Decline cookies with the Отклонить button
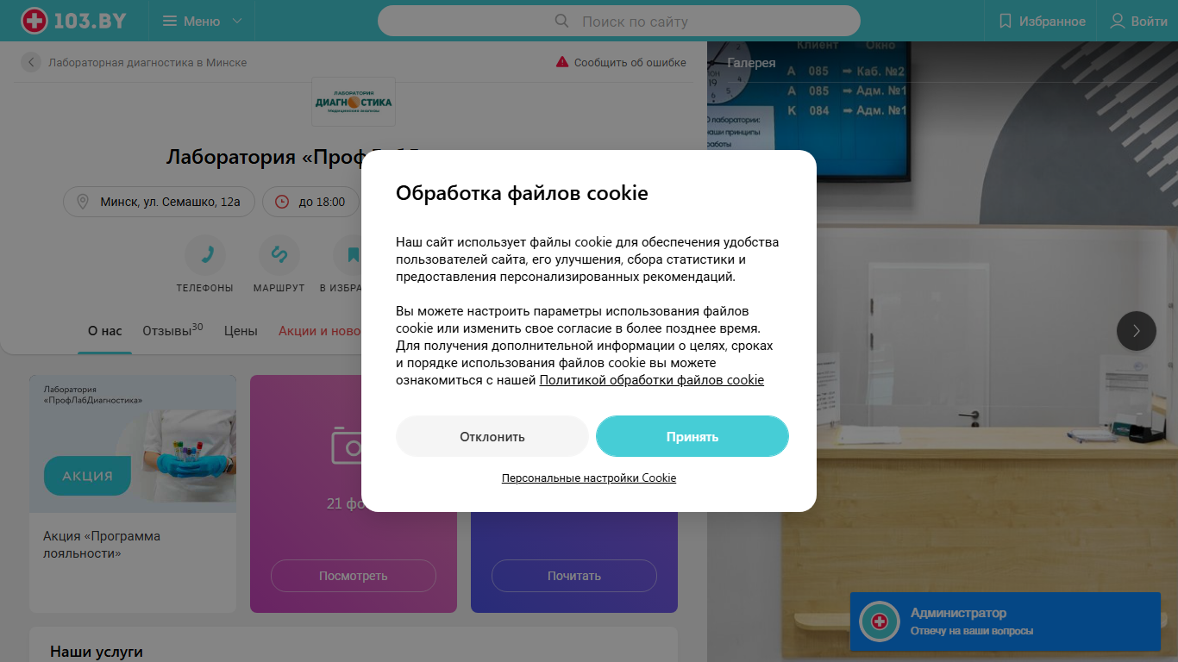 point(492,436)
